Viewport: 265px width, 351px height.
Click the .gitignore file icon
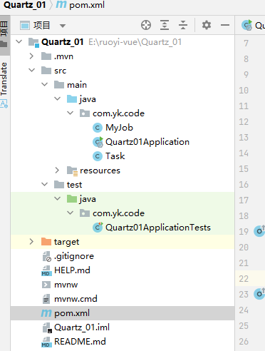tap(46, 256)
